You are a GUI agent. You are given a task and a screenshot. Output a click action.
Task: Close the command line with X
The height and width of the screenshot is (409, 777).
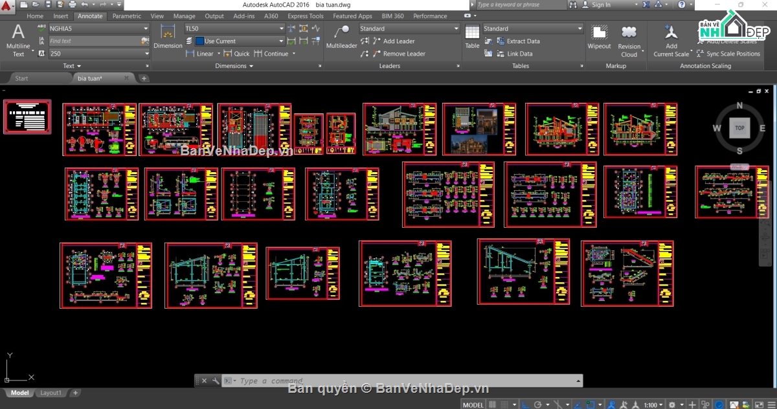(x=204, y=381)
